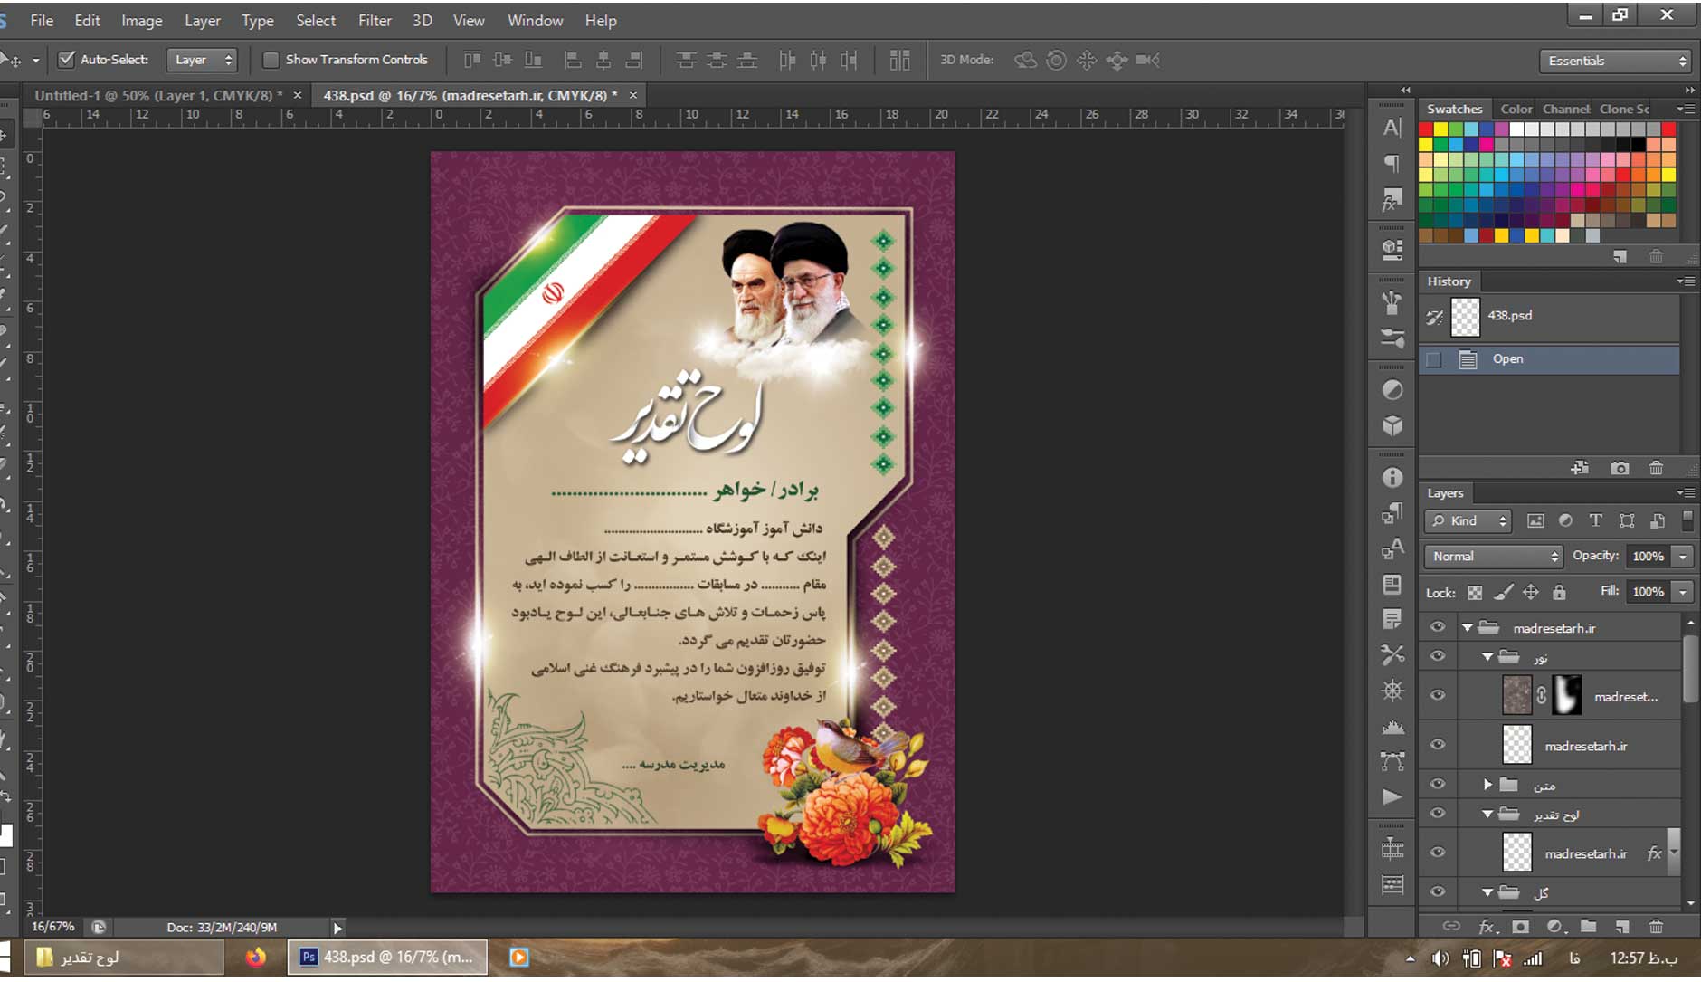
Task: Add a layer style with fx button
Action: 1487,926
